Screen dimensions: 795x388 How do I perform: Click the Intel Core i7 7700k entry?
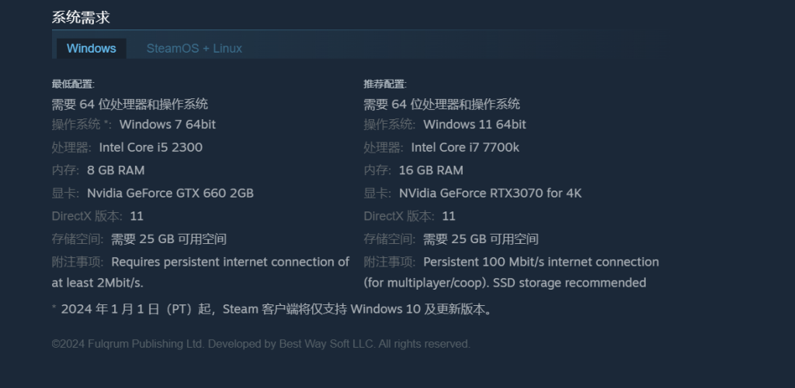(465, 147)
